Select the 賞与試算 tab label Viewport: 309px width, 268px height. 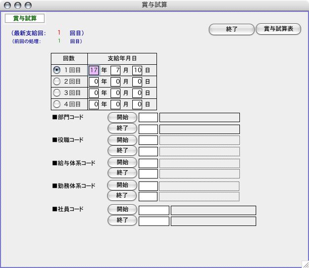coord(25,18)
